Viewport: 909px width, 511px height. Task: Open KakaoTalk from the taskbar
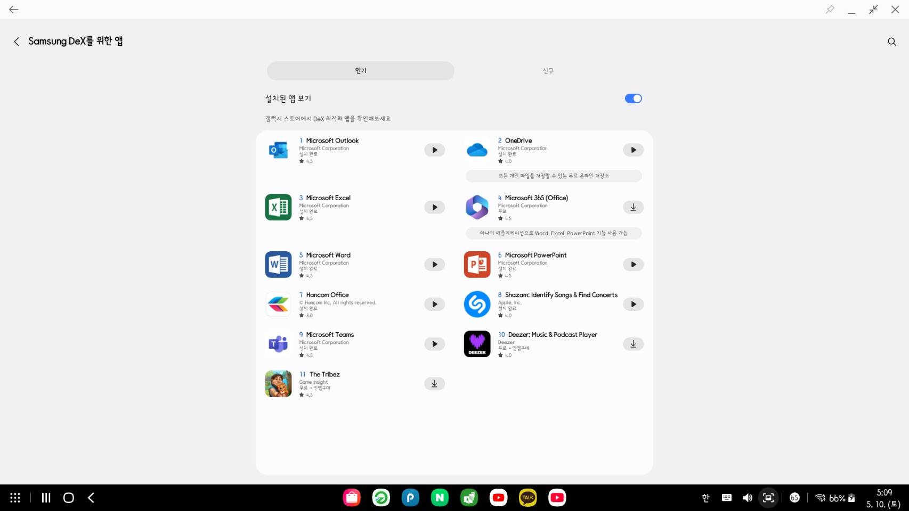[x=527, y=498]
